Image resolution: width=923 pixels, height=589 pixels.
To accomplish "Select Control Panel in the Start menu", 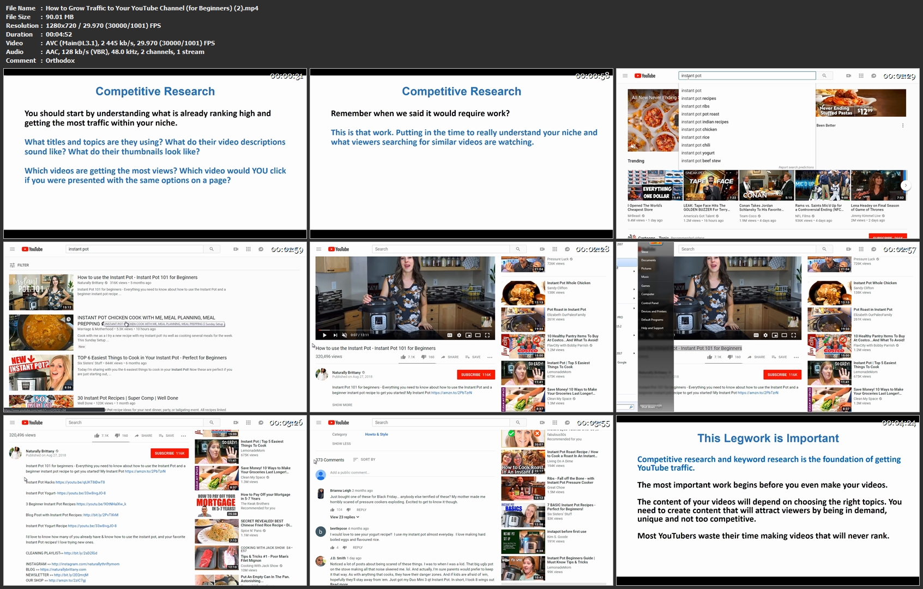I will 650,303.
